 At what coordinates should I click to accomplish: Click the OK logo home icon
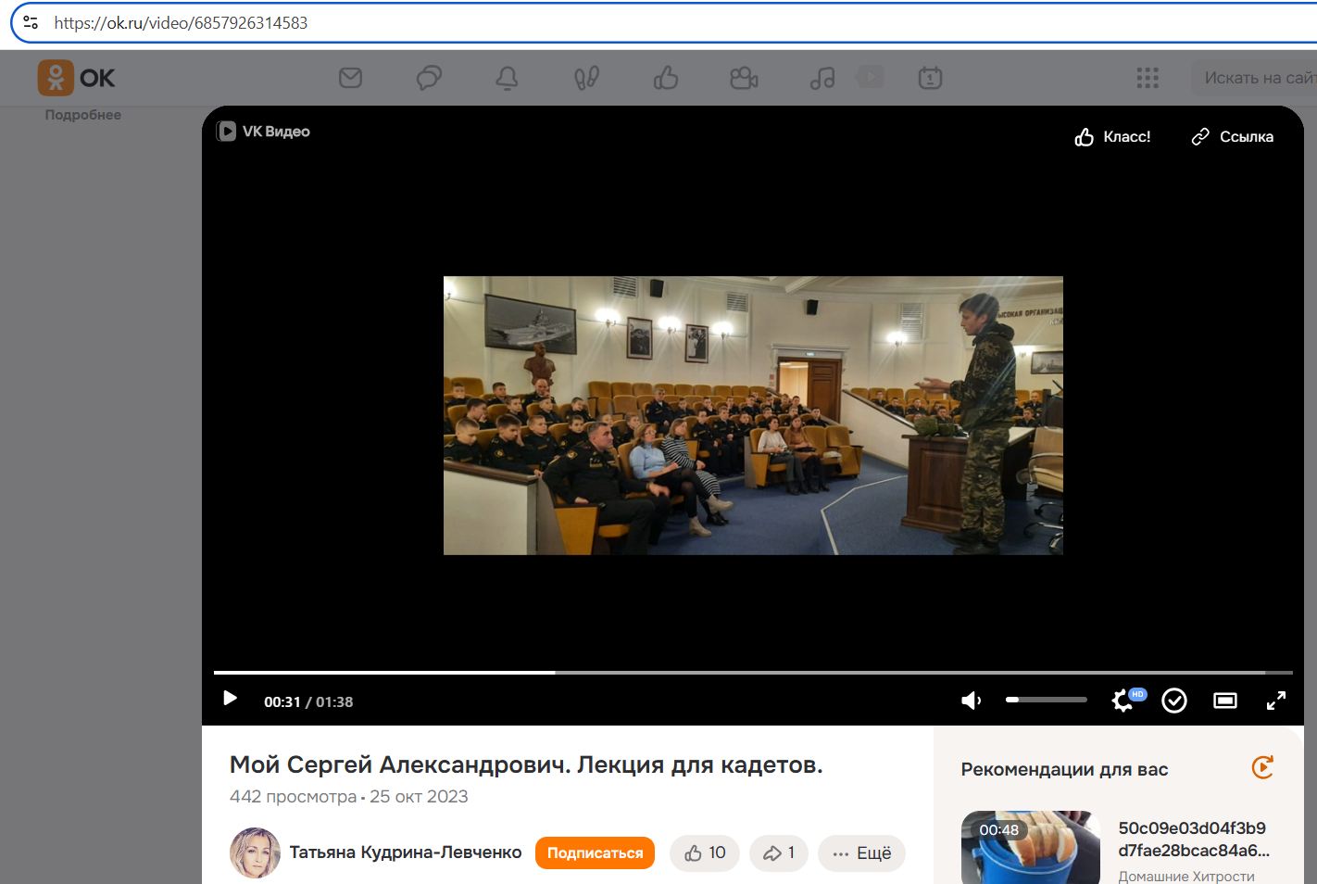pyautogui.click(x=76, y=78)
